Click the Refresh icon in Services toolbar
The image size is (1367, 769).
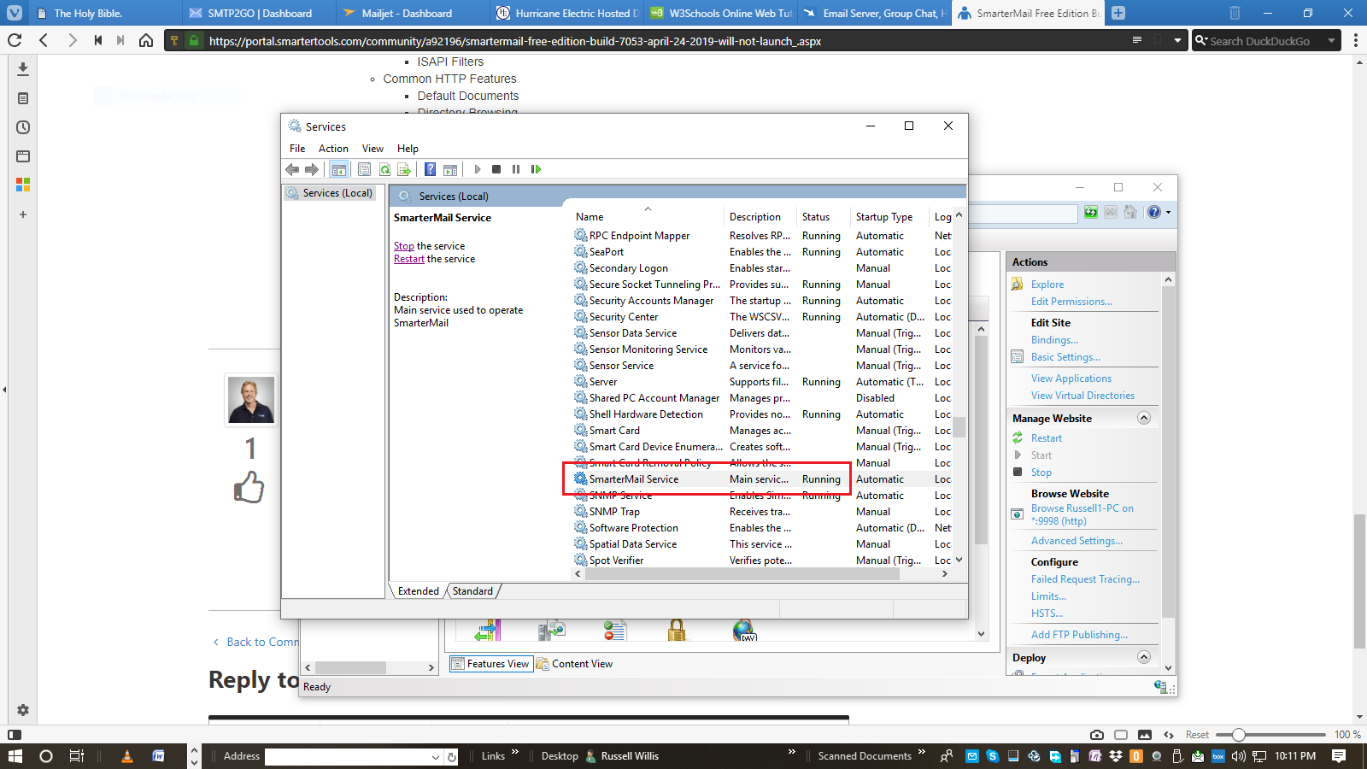pos(384,169)
